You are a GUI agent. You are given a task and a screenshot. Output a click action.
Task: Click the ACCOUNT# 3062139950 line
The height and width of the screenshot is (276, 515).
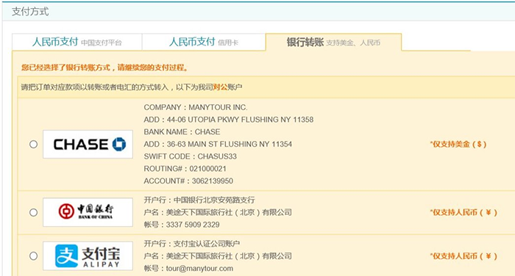(x=188, y=181)
